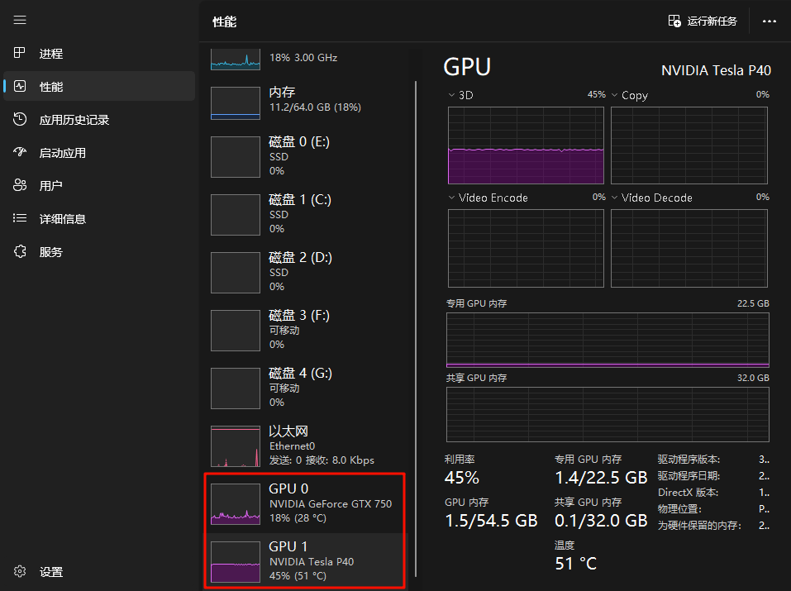Open the 进程 (Processes) page icon
Image resolution: width=791 pixels, height=591 pixels.
coord(21,54)
